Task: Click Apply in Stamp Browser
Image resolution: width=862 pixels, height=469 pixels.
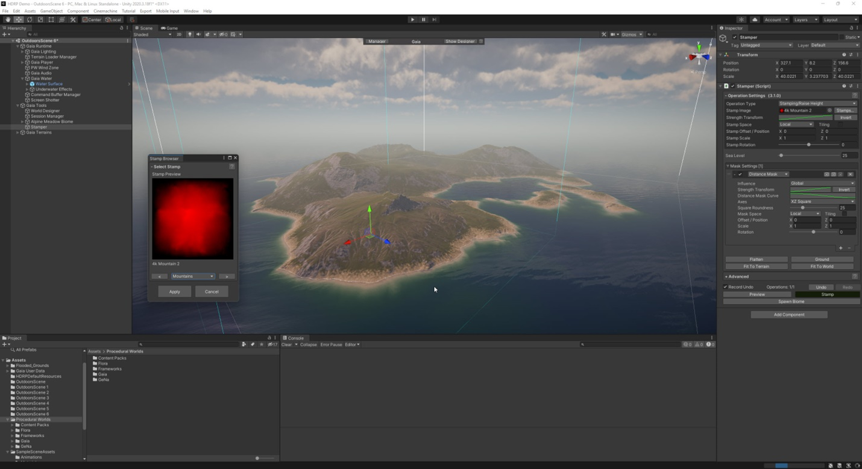Action: [174, 292]
